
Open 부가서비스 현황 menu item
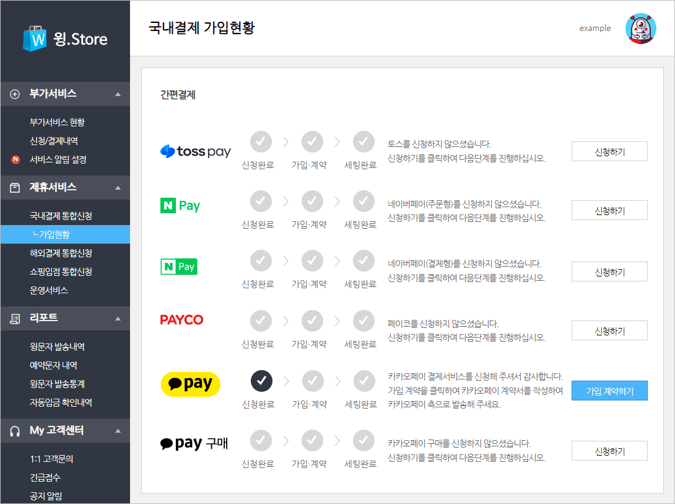tap(57, 122)
